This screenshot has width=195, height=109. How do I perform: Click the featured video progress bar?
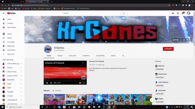[65, 81]
